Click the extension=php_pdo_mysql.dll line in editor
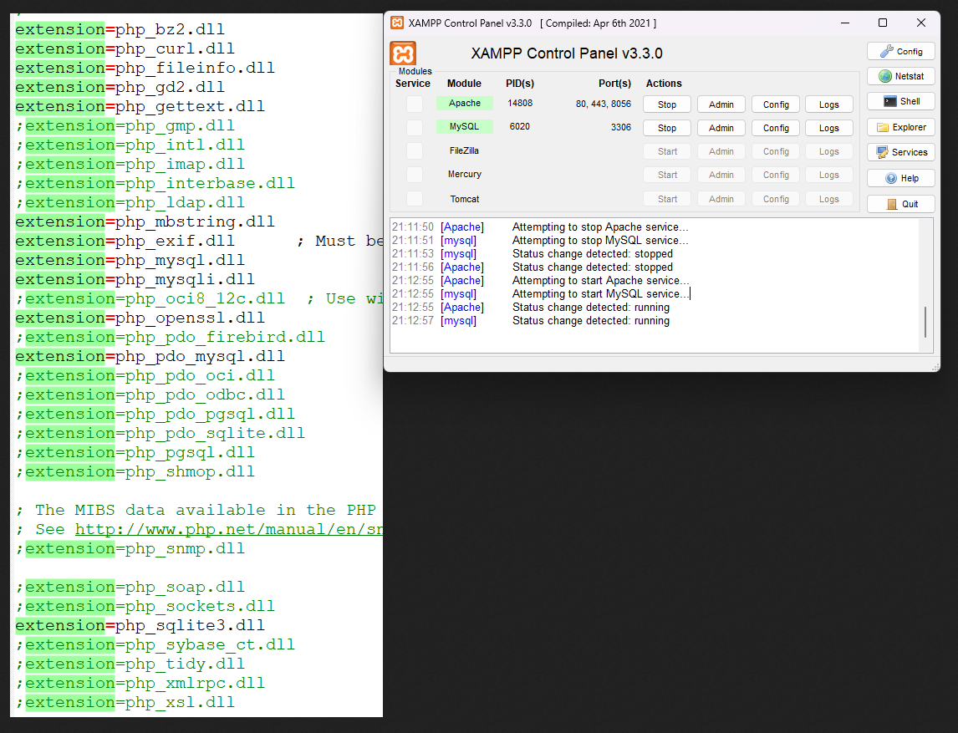The width and height of the screenshot is (958, 733). (150, 356)
